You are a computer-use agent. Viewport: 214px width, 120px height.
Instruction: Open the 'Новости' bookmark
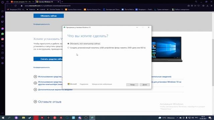[x=31, y=10]
